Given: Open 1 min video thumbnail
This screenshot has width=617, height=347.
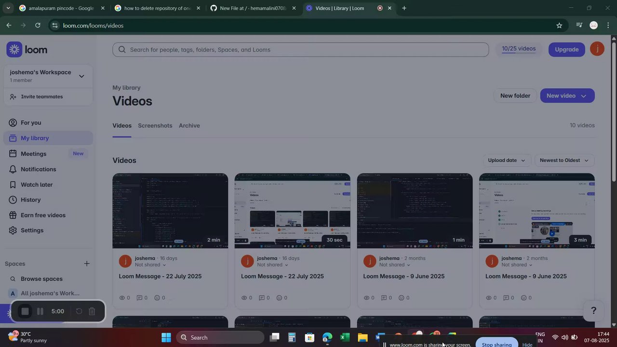Looking at the screenshot, I should tap(415, 211).
